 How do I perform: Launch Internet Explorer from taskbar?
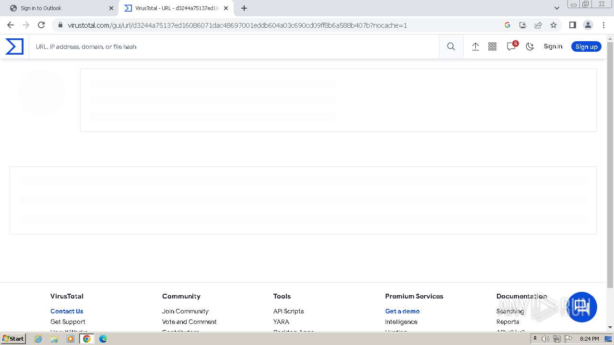point(38,339)
